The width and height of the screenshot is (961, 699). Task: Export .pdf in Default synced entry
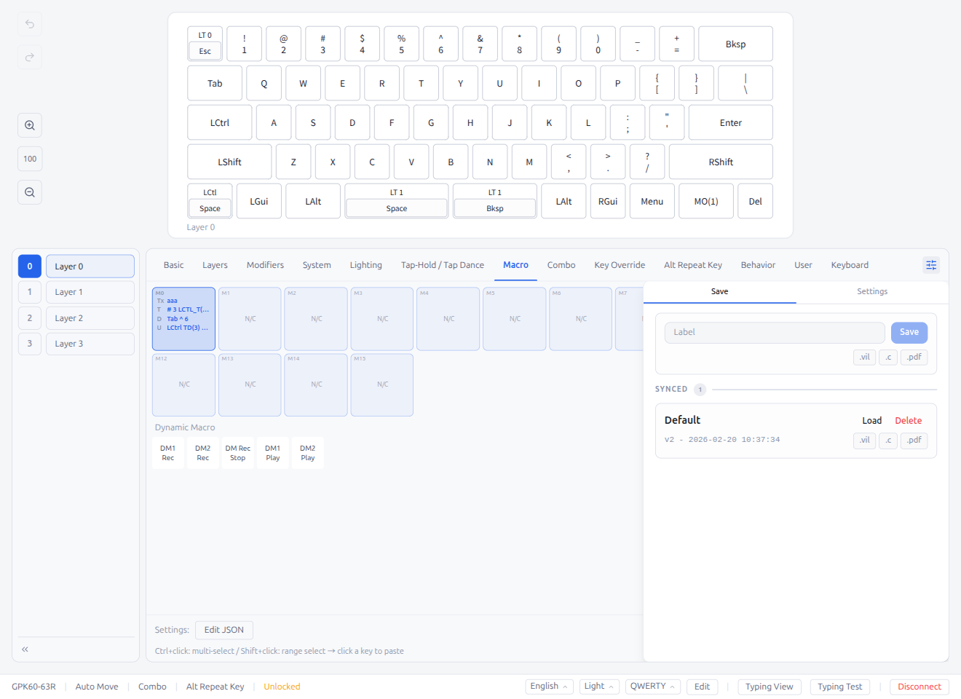point(914,441)
